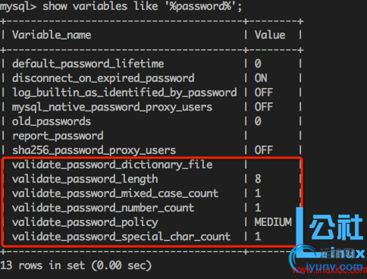Click log_builtin_as_identified_by_password variable

tap(124, 92)
